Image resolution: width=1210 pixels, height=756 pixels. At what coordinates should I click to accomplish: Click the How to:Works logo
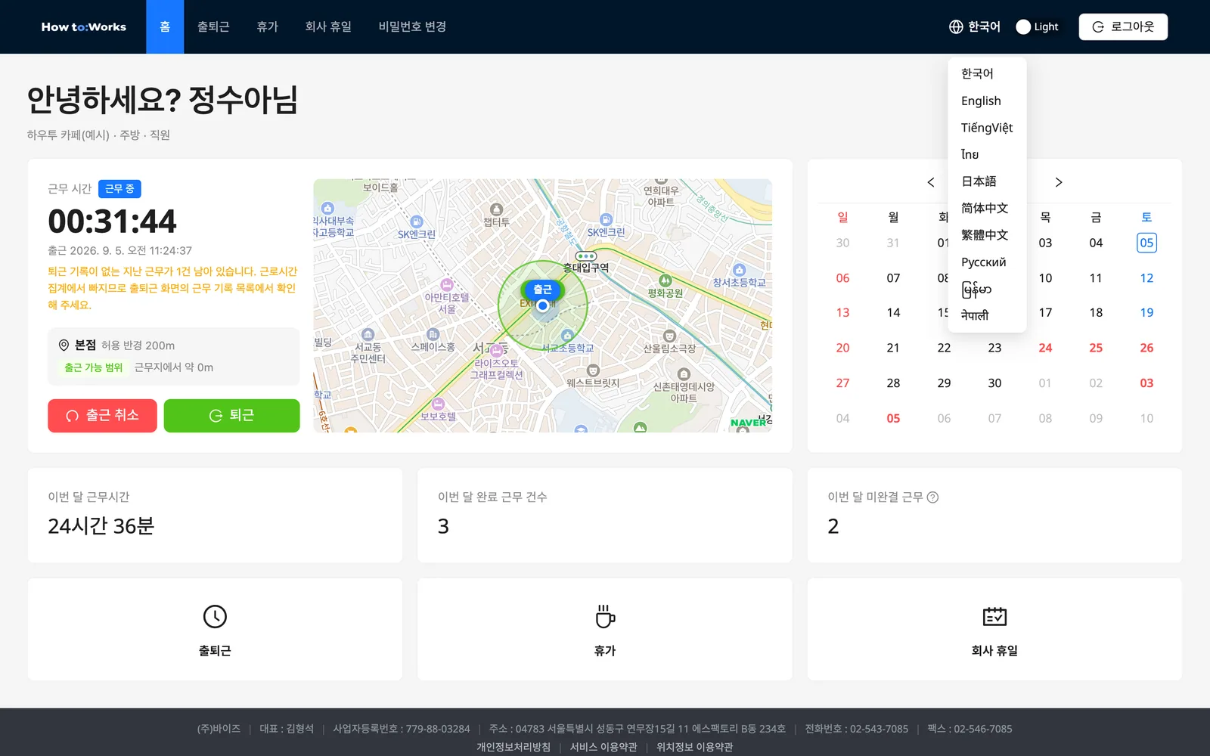[84, 26]
